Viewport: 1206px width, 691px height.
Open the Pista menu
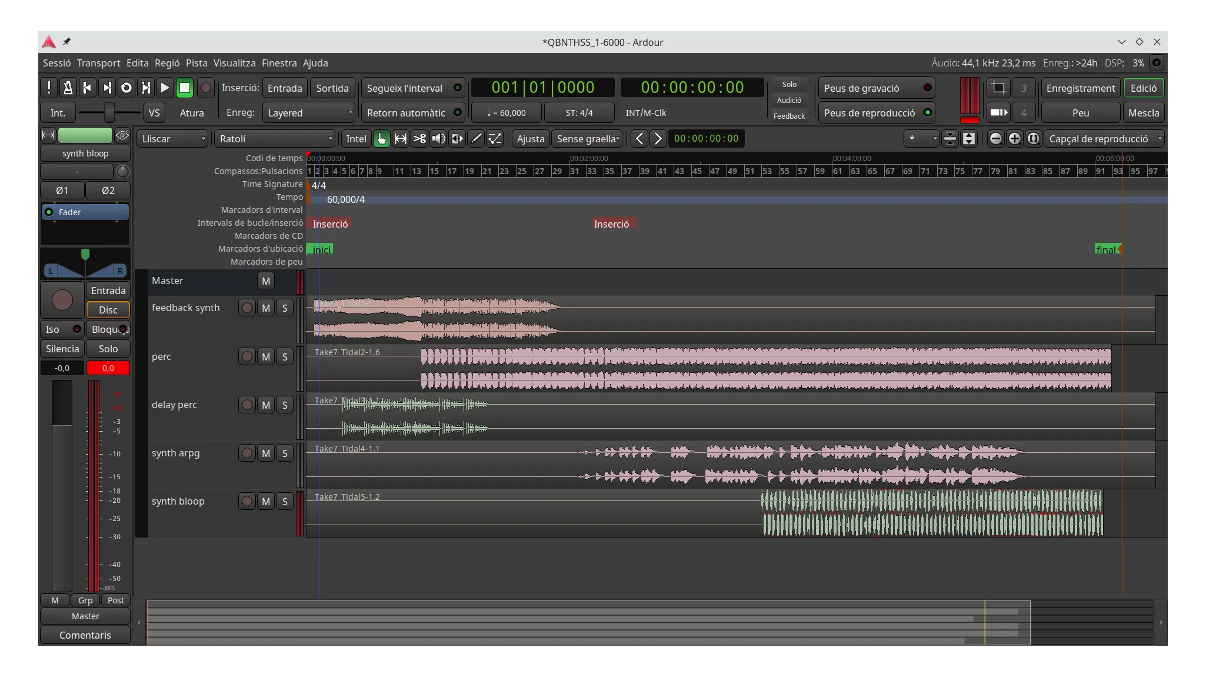click(x=196, y=63)
